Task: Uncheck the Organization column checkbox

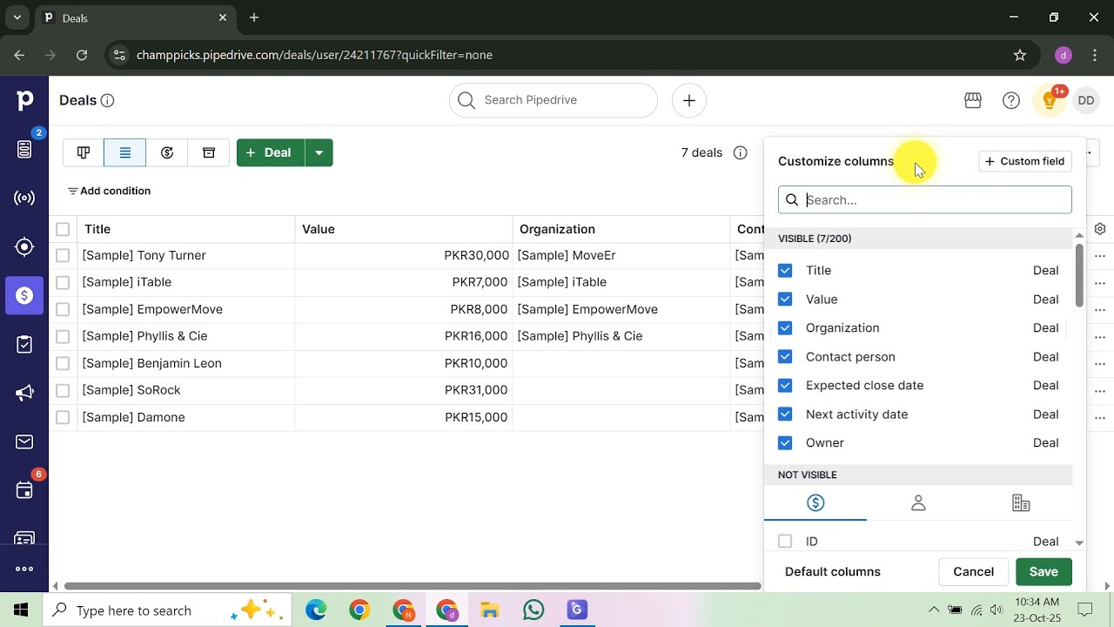Action: 785,328
